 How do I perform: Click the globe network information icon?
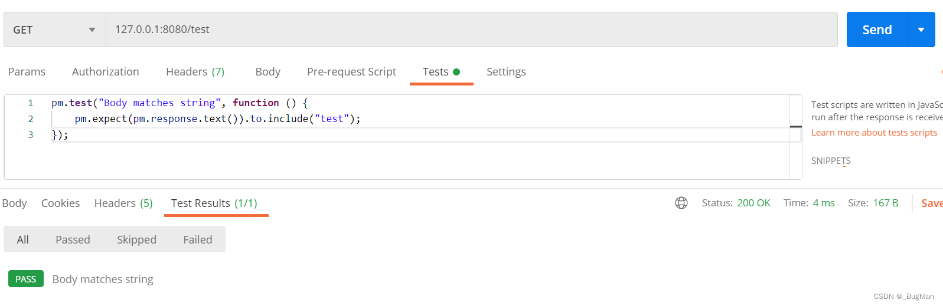[681, 203]
